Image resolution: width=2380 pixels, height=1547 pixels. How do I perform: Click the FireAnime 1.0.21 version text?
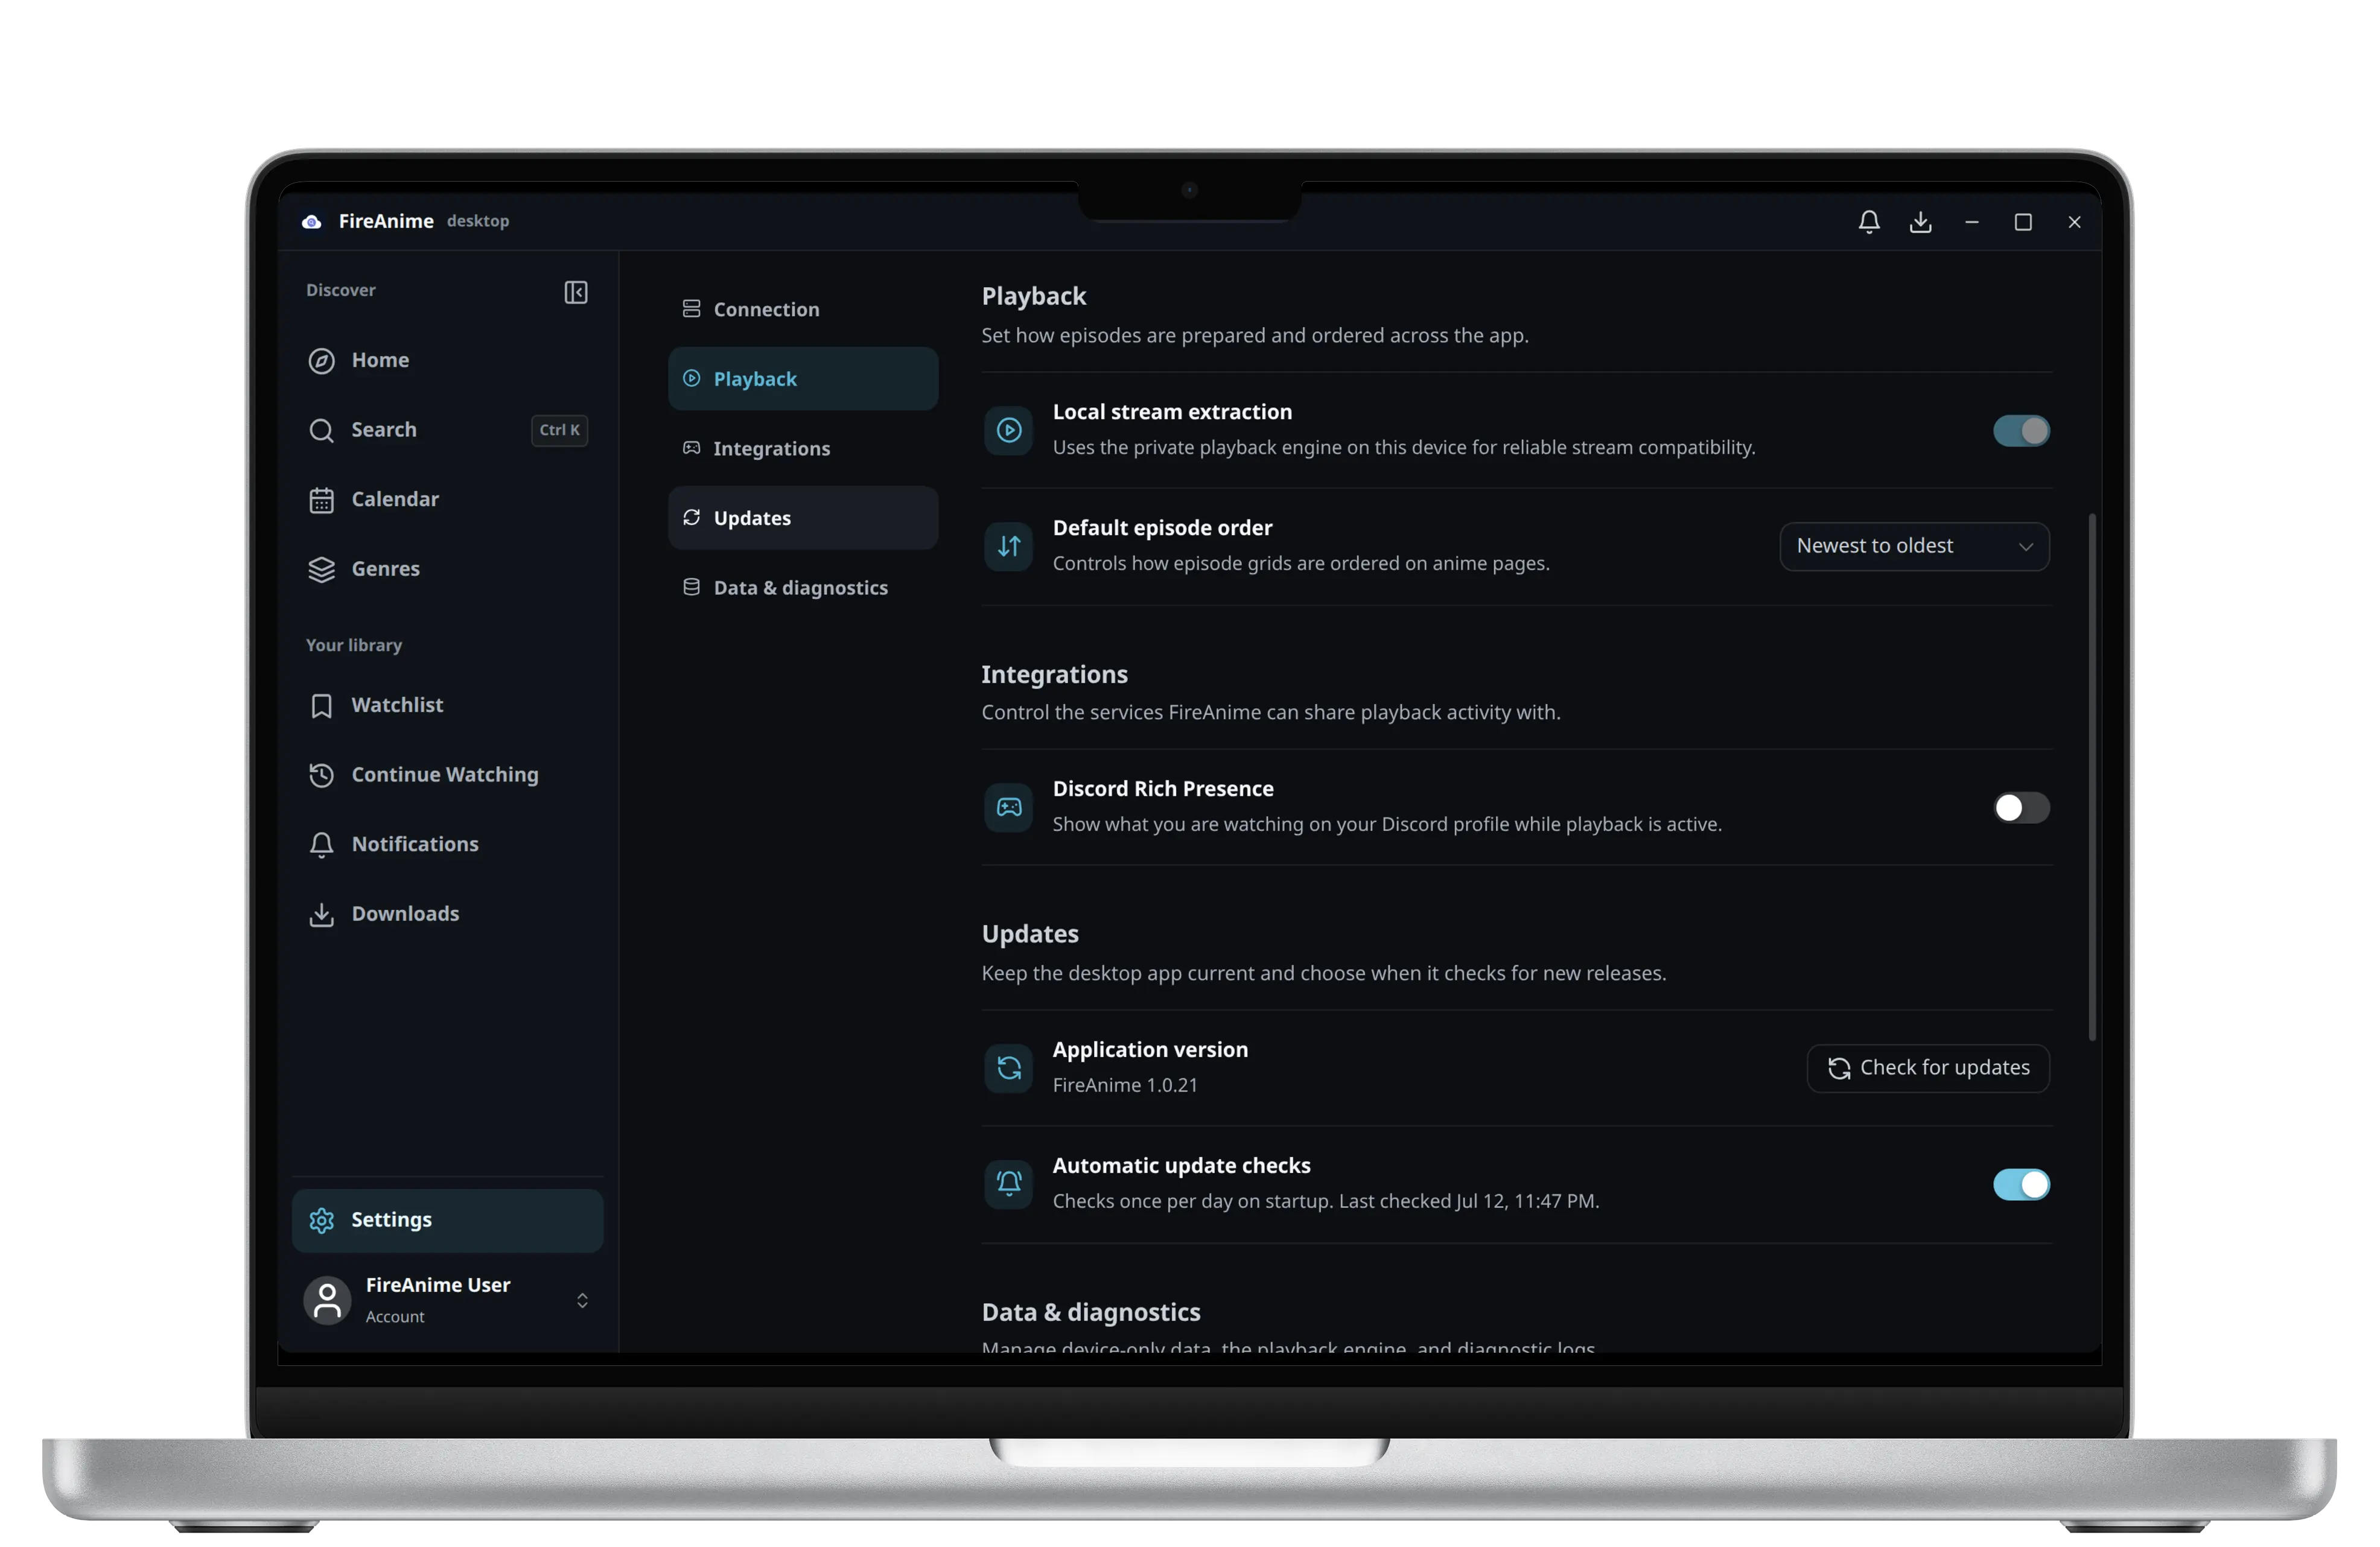pyautogui.click(x=1124, y=1085)
